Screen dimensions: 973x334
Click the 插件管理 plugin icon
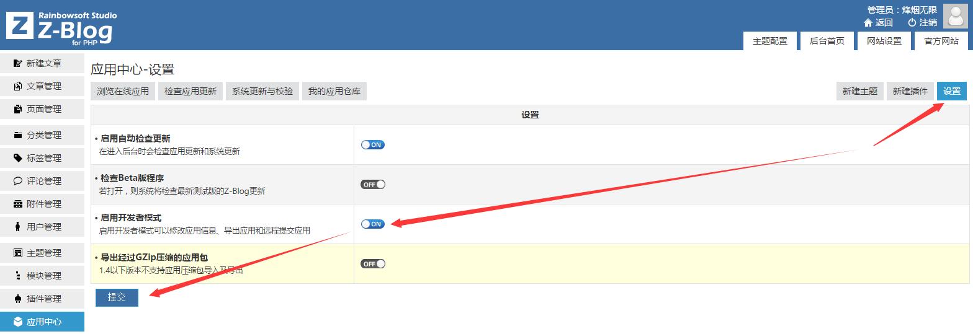click(x=18, y=299)
